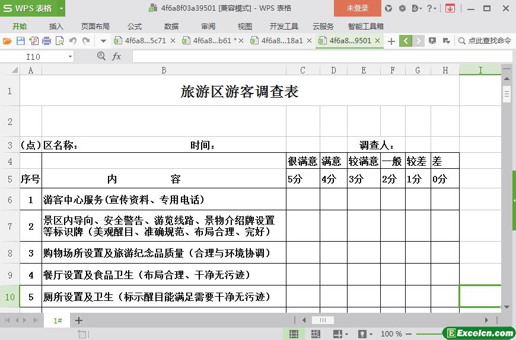Open the Name Box dropdown arrow
Viewport: 516px width, 340px height.
coord(70,56)
